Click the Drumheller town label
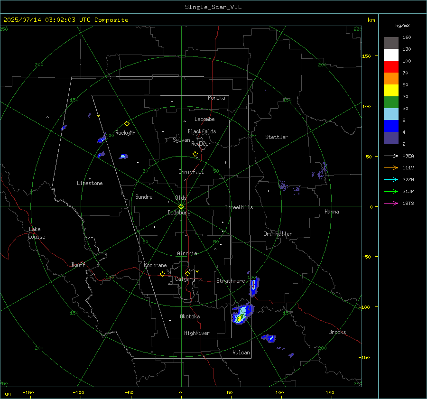 278,234
